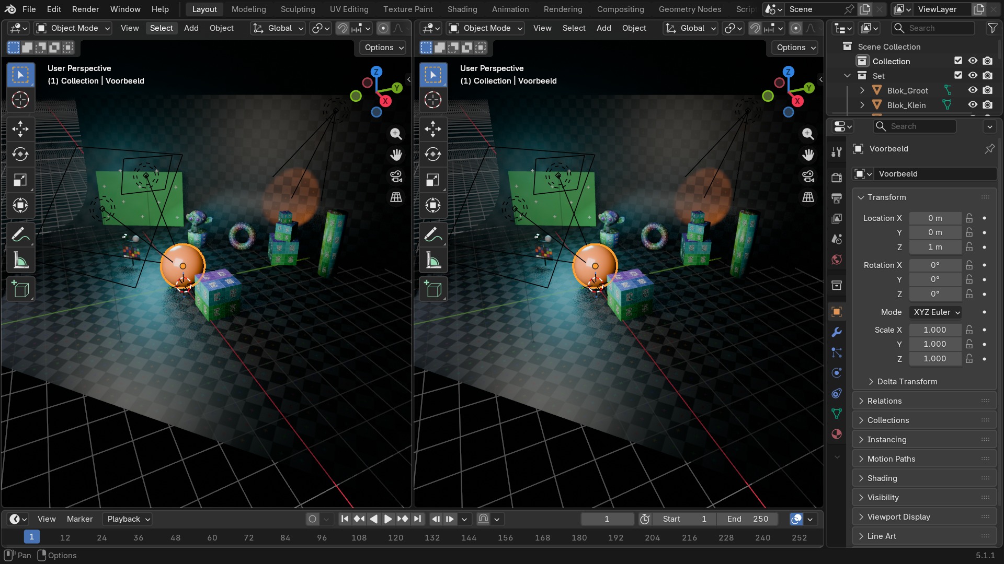Hide Blok_Groot in viewport with eye icon

point(973,90)
